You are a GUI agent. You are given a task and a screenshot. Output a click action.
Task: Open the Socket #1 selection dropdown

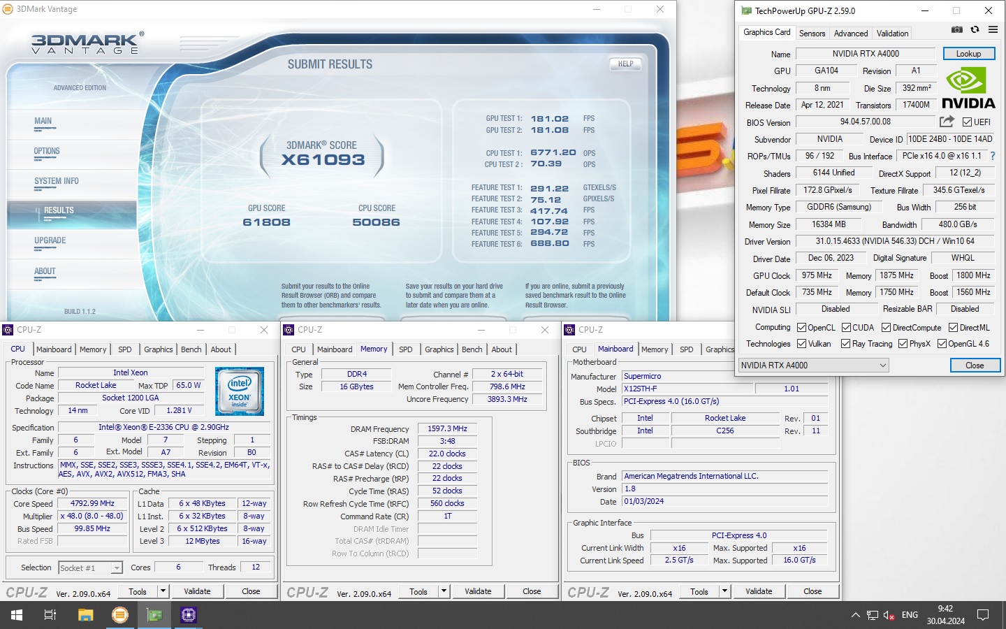(90, 568)
